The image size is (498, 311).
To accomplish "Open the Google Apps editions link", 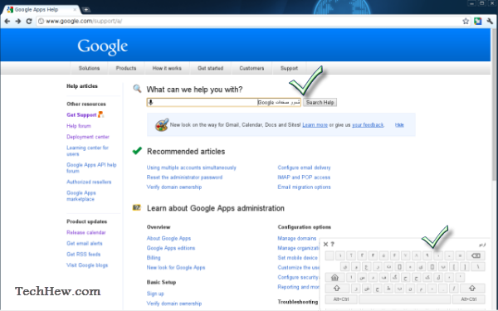I will 171,248.
